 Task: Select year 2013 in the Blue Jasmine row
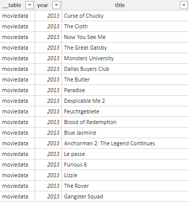48,133
